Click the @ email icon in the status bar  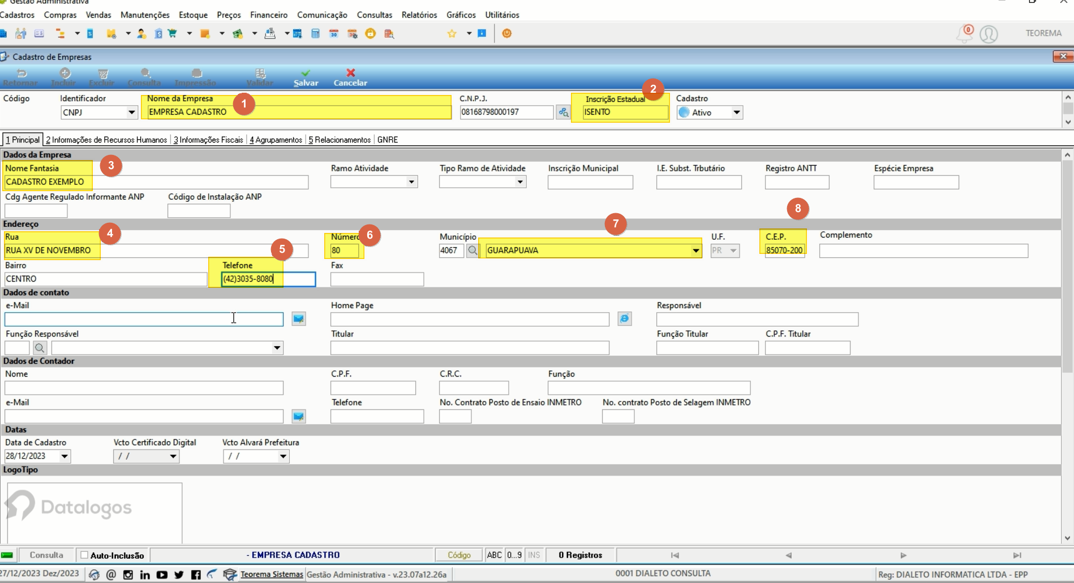(111, 575)
